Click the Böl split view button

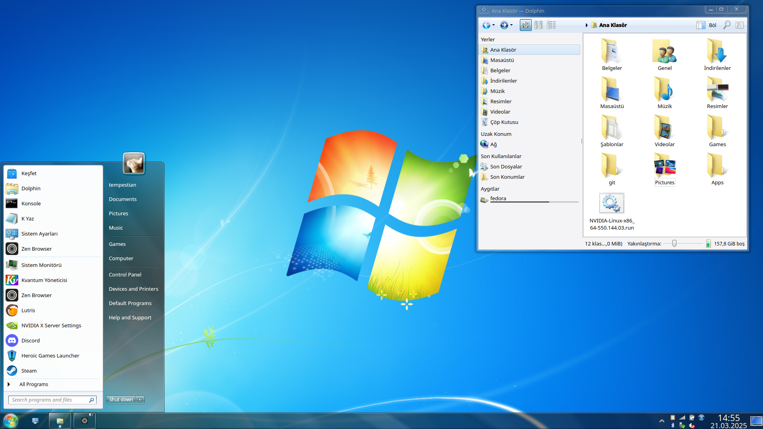[707, 25]
